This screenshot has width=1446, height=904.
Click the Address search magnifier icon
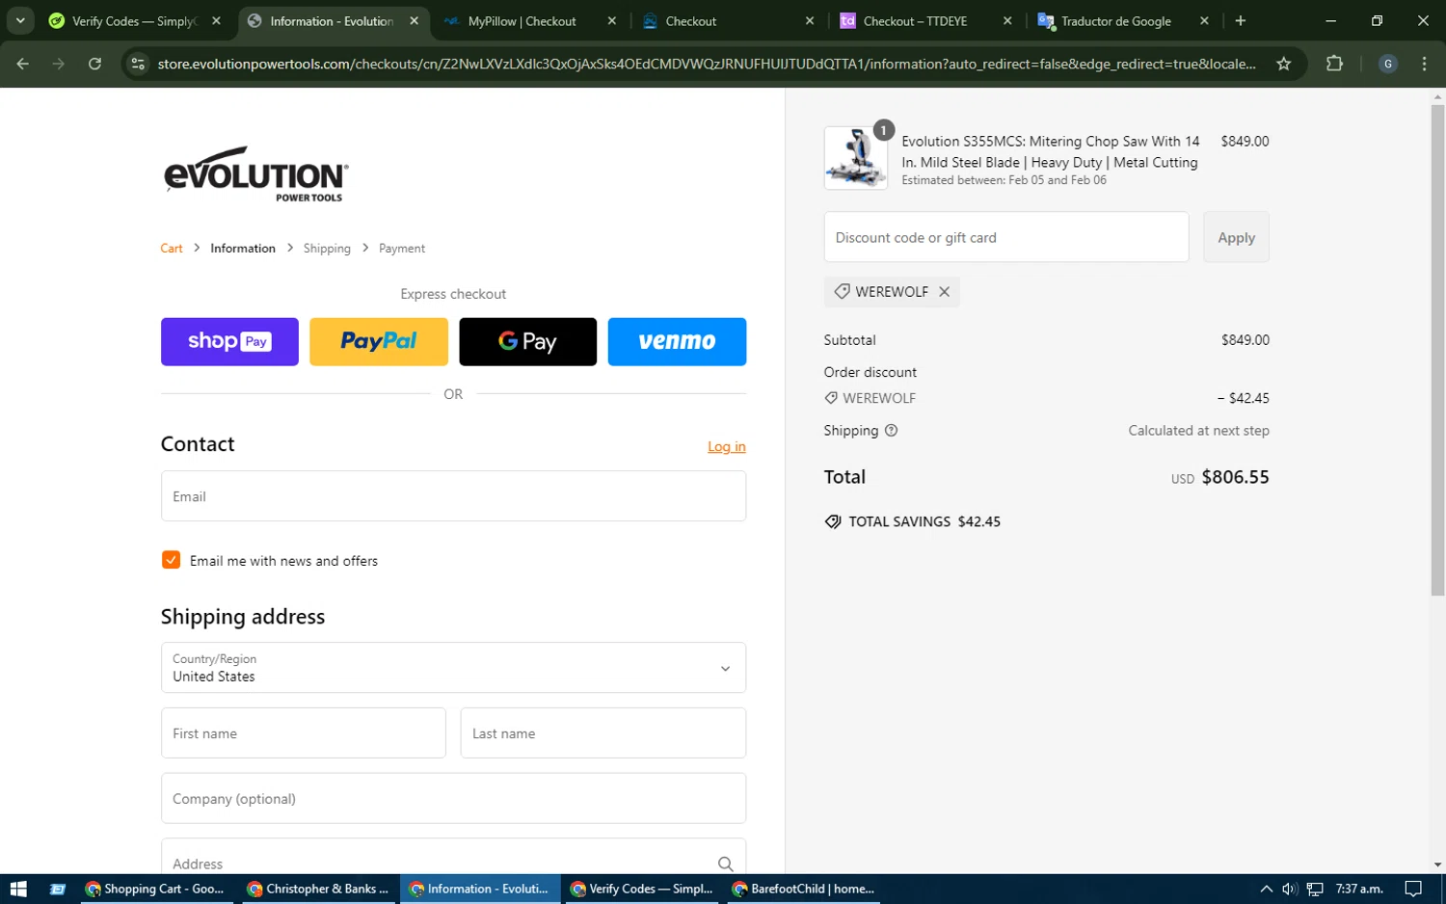pos(725,864)
